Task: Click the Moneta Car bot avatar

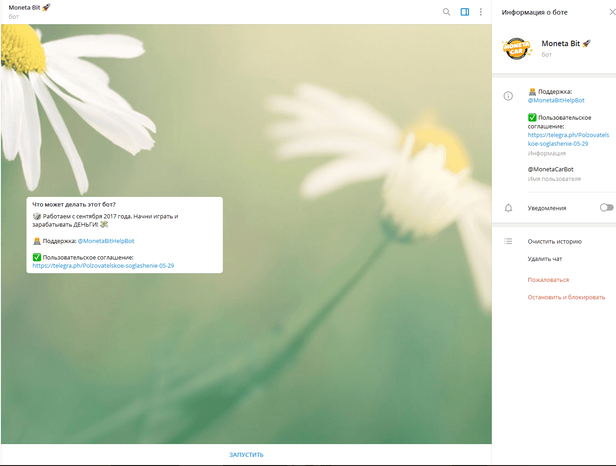Action: [516, 48]
